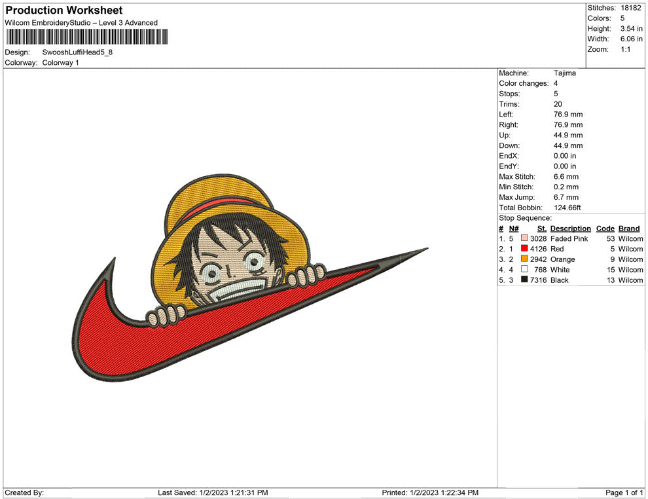Click the barcode under the worksheet title

[86, 37]
